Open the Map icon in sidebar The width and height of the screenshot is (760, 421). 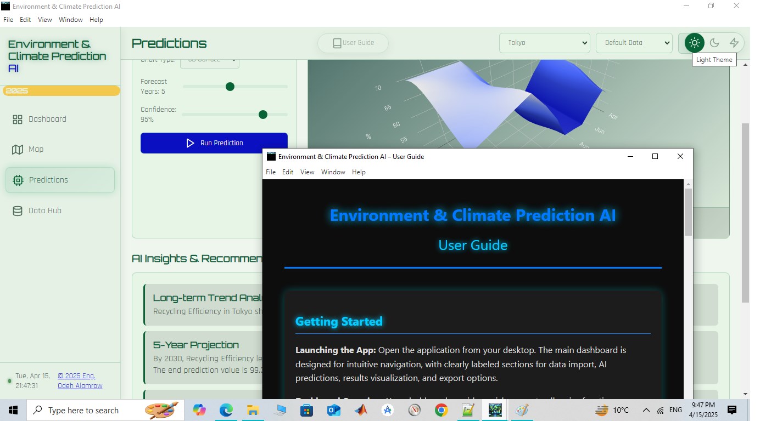point(18,149)
